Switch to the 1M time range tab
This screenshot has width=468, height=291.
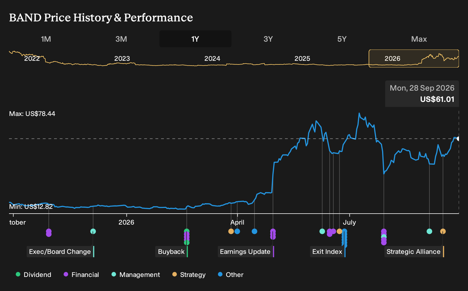[46, 39]
